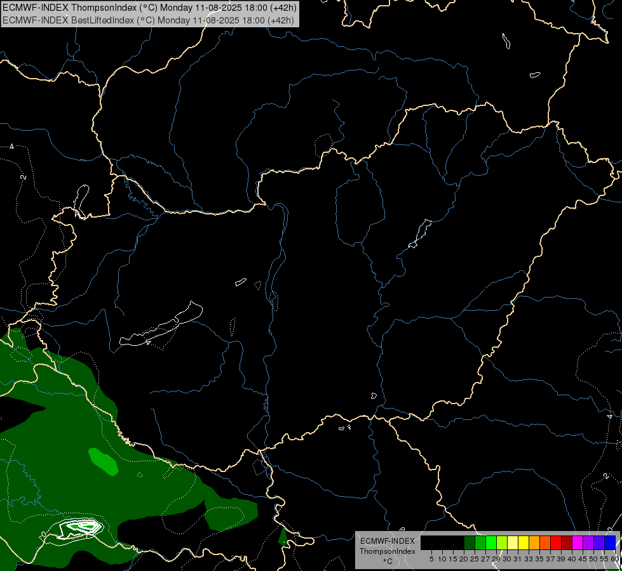622x571 pixels.
Task: Pick the purple 45-50 legend swatch
Action: [588, 542]
